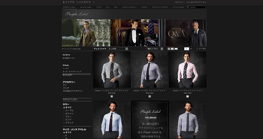Check the color すべて checkbox
The width and height of the screenshot is (263, 139).
tap(64, 108)
